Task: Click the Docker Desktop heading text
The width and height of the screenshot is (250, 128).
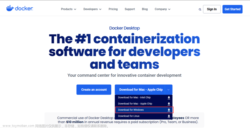Action: (124, 28)
